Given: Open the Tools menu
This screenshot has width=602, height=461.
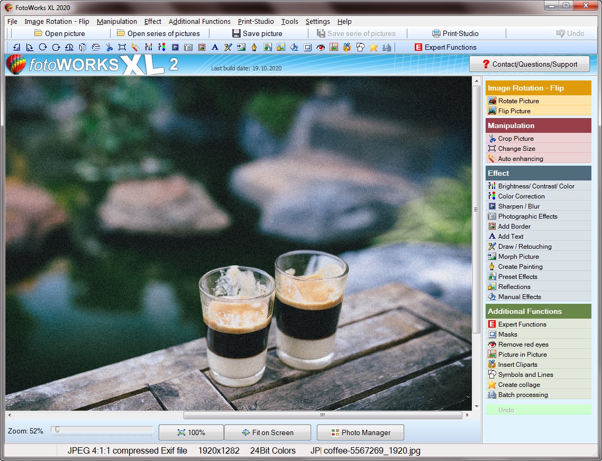Looking at the screenshot, I should click(x=289, y=22).
